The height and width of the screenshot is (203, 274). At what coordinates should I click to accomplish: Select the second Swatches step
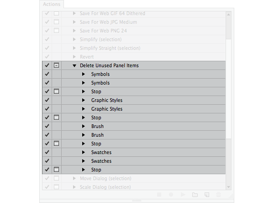click(x=101, y=161)
